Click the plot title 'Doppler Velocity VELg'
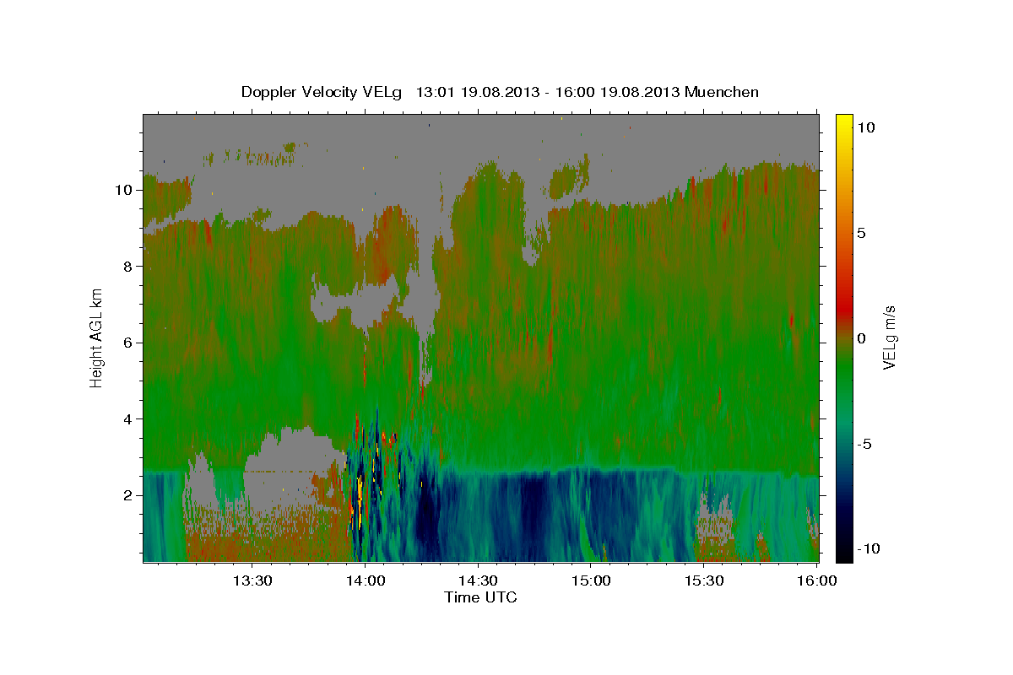The width and height of the screenshot is (1013, 675). [x=323, y=92]
